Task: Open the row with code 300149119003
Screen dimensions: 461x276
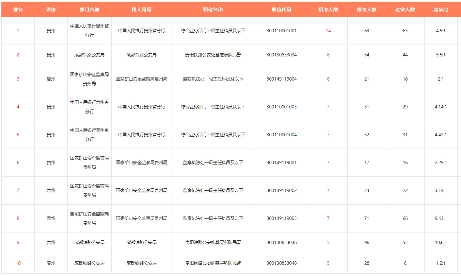Action: (x=281, y=218)
